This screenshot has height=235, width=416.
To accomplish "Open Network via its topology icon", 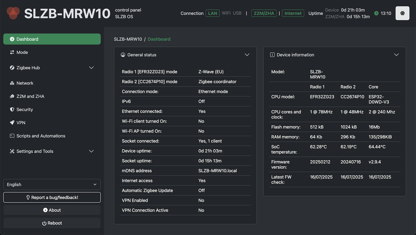I will tap(12, 83).
